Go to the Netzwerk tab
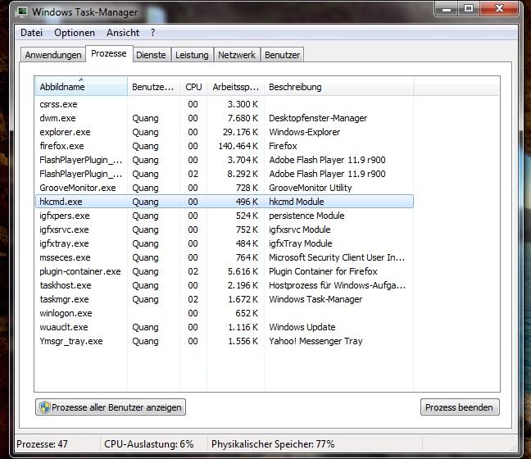Image resolution: width=531 pixels, height=459 pixels. (237, 55)
